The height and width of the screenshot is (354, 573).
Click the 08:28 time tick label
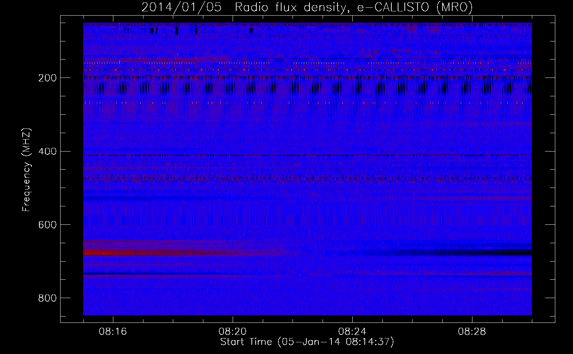[472, 332]
